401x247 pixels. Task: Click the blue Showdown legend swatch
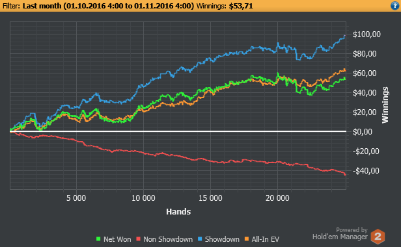(200, 239)
